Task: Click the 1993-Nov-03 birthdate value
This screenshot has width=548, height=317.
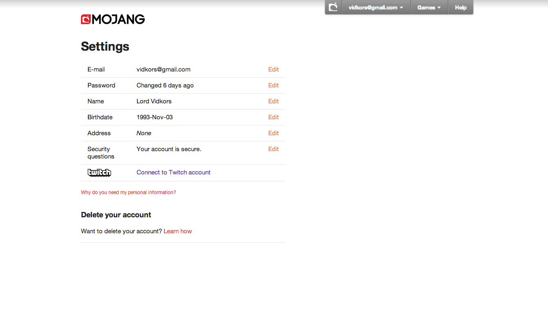Action: click(x=155, y=117)
